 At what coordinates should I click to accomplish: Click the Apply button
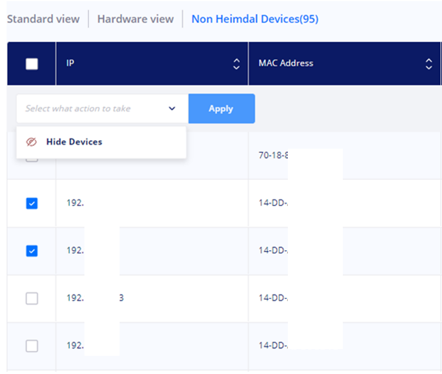coord(222,108)
